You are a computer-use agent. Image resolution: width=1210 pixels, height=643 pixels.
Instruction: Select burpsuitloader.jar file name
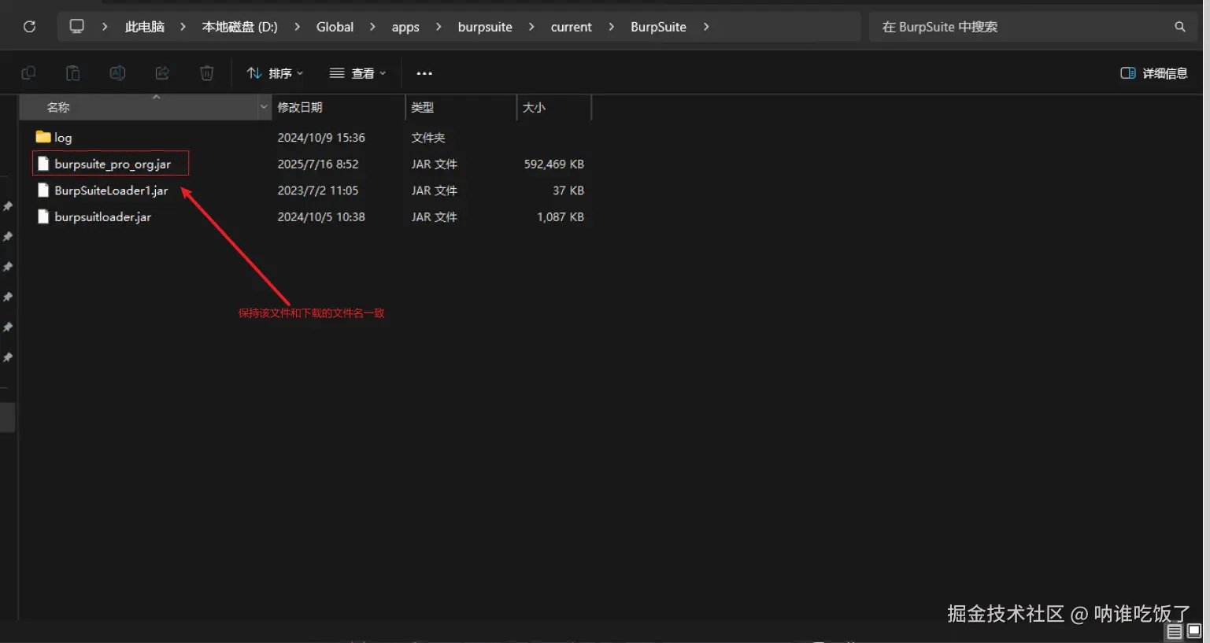click(102, 216)
